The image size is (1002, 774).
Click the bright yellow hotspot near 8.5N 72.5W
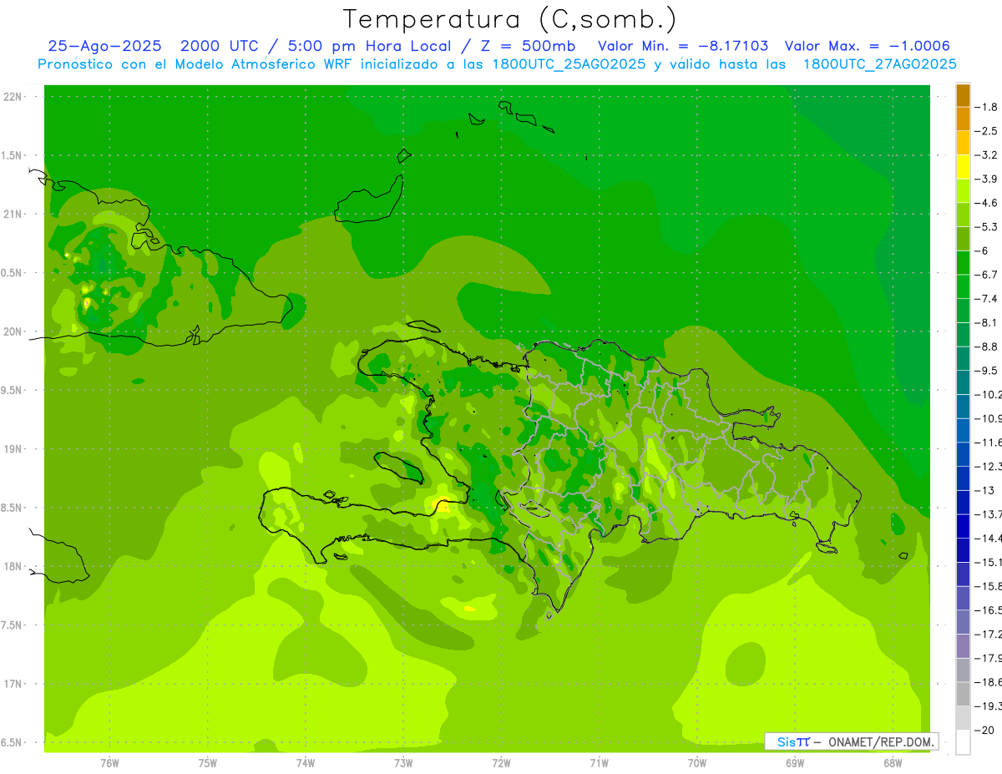(x=443, y=504)
